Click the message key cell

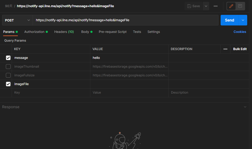[x=51, y=58]
